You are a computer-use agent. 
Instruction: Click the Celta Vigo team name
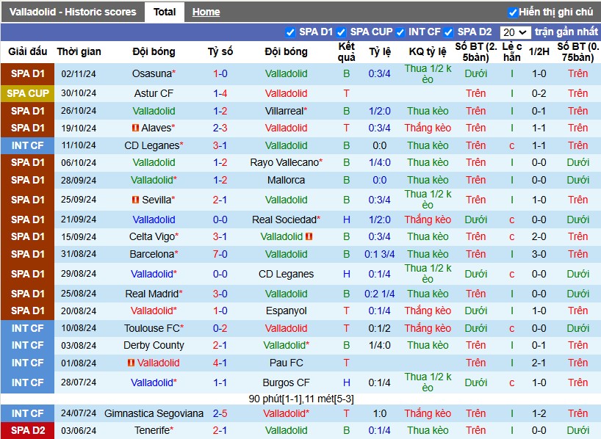tap(152, 236)
